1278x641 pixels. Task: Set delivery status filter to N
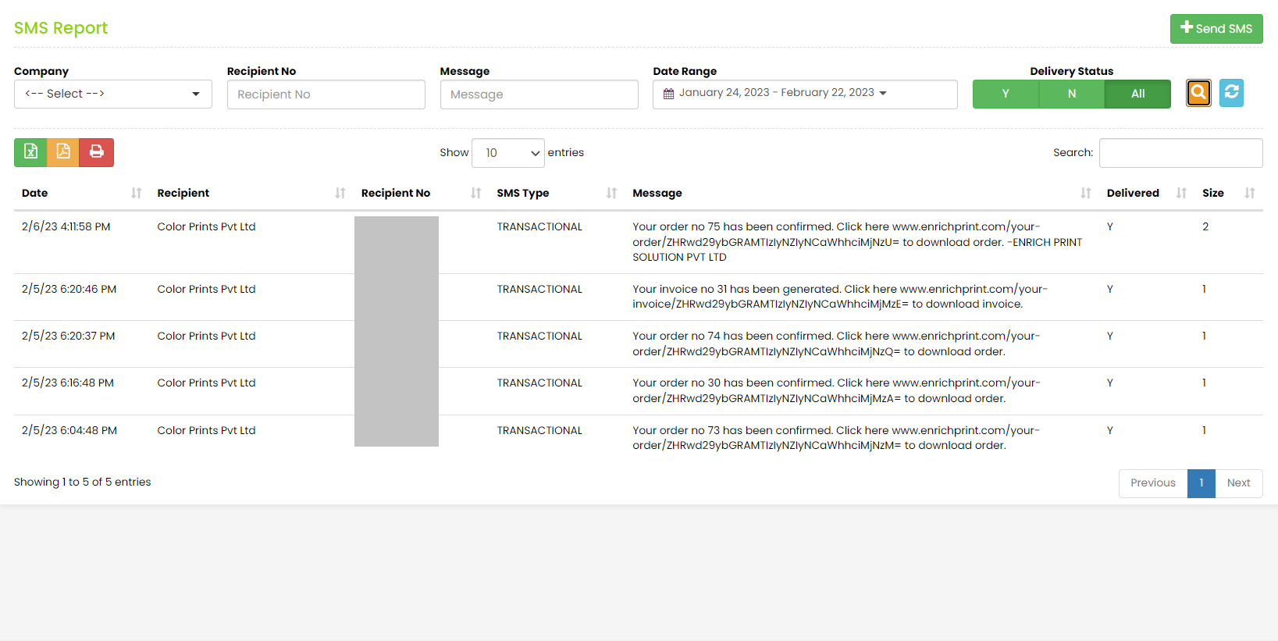pyautogui.click(x=1072, y=94)
